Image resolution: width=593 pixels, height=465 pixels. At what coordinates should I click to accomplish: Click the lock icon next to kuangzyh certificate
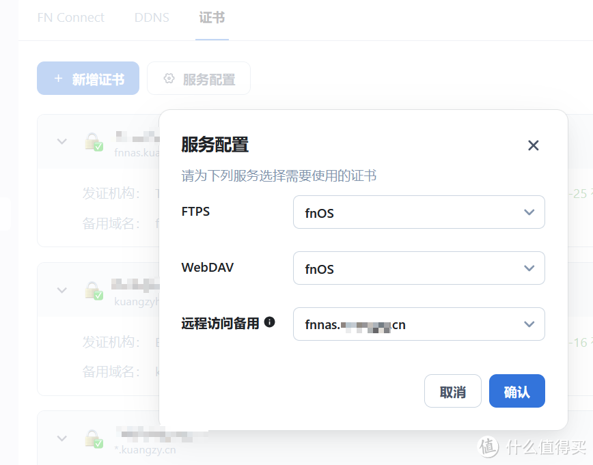[x=92, y=290]
